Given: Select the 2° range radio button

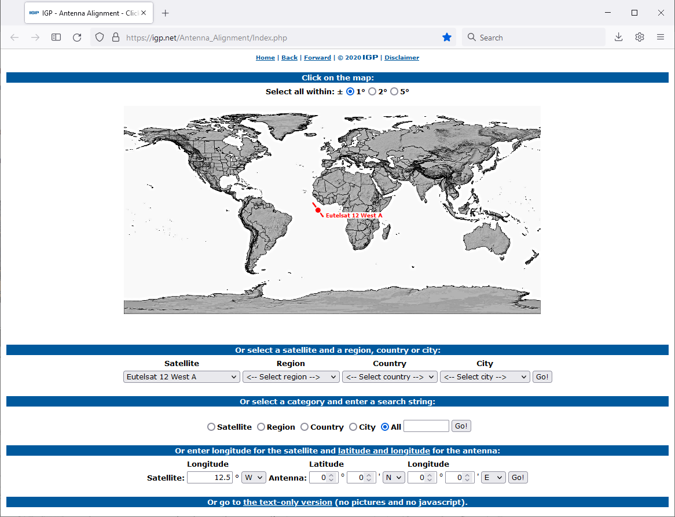Looking at the screenshot, I should pyautogui.click(x=372, y=91).
